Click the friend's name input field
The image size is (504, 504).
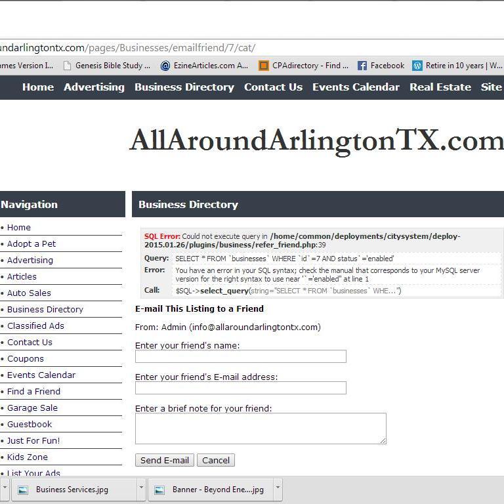pos(241,356)
